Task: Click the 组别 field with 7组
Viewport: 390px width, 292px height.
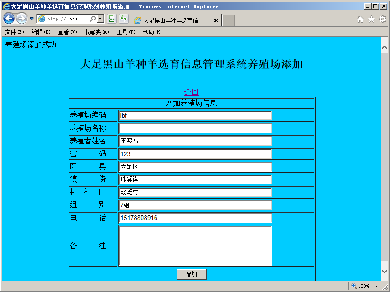Action: point(196,205)
